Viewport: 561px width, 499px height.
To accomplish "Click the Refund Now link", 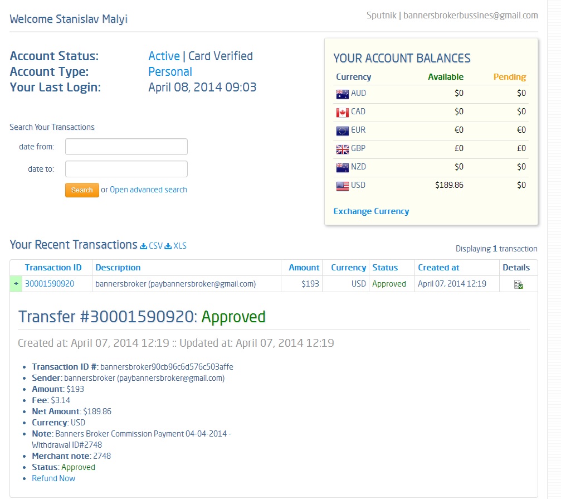I will pos(53,478).
